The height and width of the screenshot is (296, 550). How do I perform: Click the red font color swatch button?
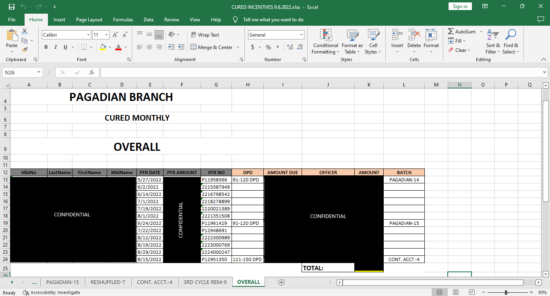pyautogui.click(x=118, y=47)
